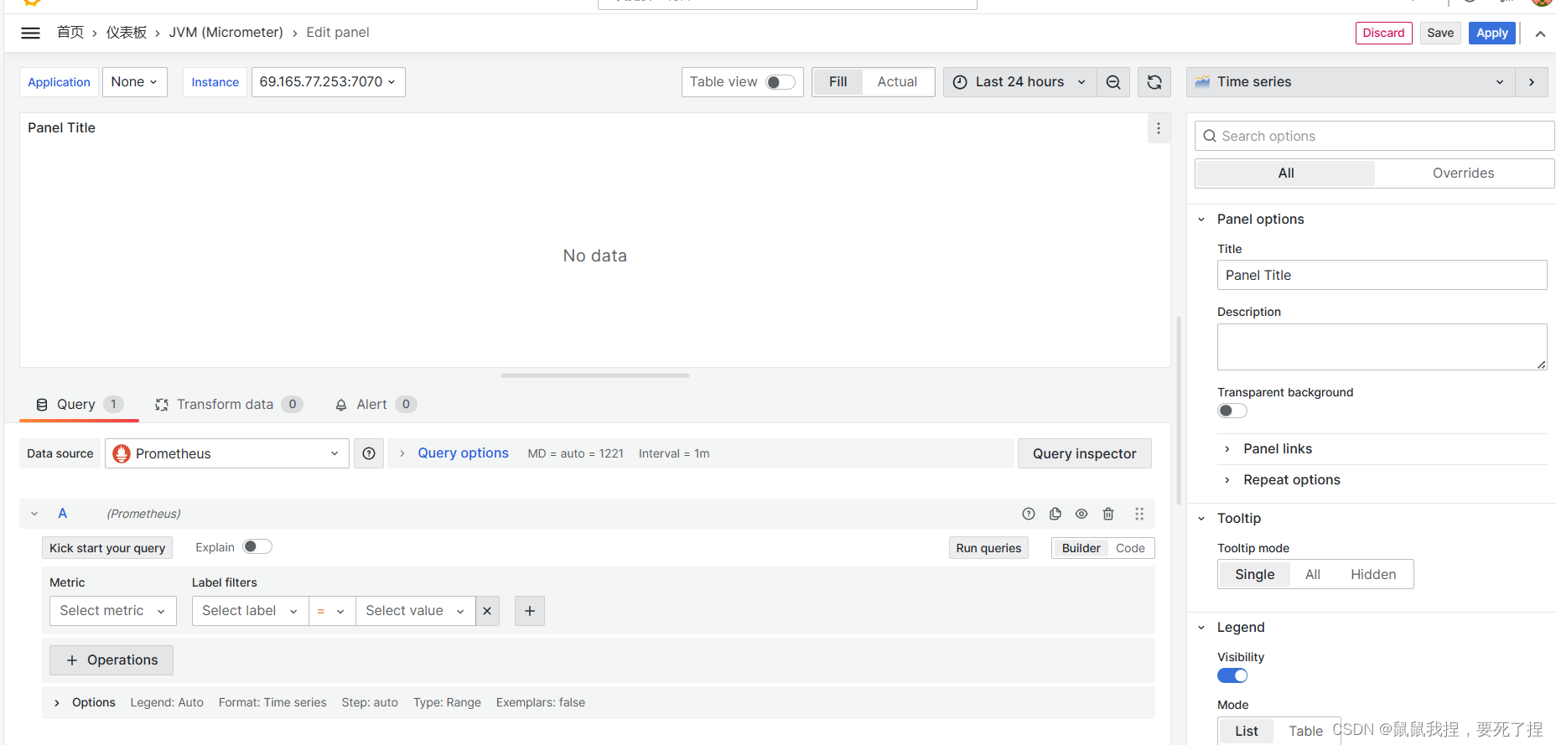Switch query editor to Code mode
Image resolution: width=1556 pixels, height=745 pixels.
point(1130,548)
